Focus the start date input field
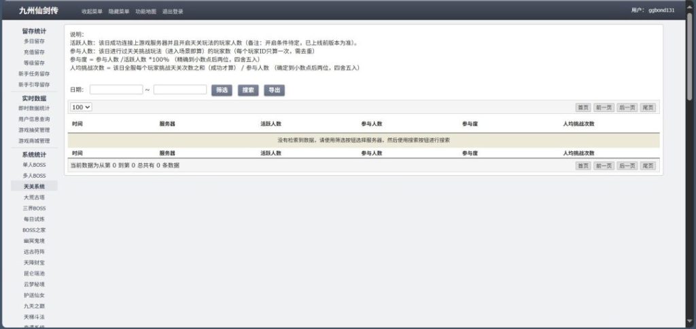696x329 pixels. (116, 90)
